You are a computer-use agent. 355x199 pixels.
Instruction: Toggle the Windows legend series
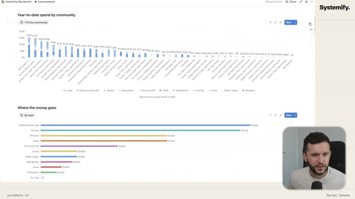click(248, 91)
